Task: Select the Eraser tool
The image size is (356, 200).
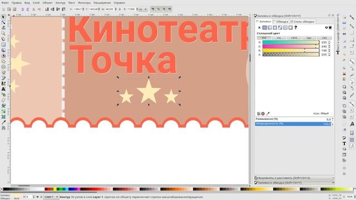Action: point(3,100)
